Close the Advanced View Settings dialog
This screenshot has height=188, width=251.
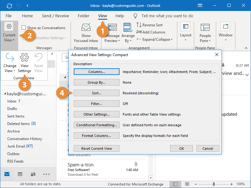point(217,55)
